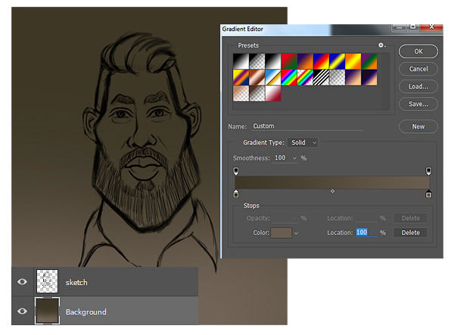Choose the rainbow spectrum gradient preset
The image size is (454, 335).
tap(289, 78)
